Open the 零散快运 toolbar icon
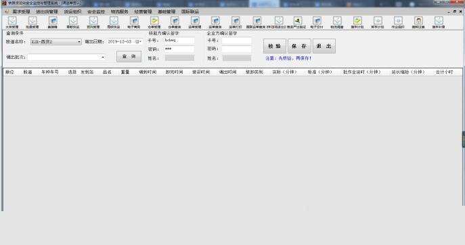The height and width of the screenshot is (245, 465). click(73, 22)
